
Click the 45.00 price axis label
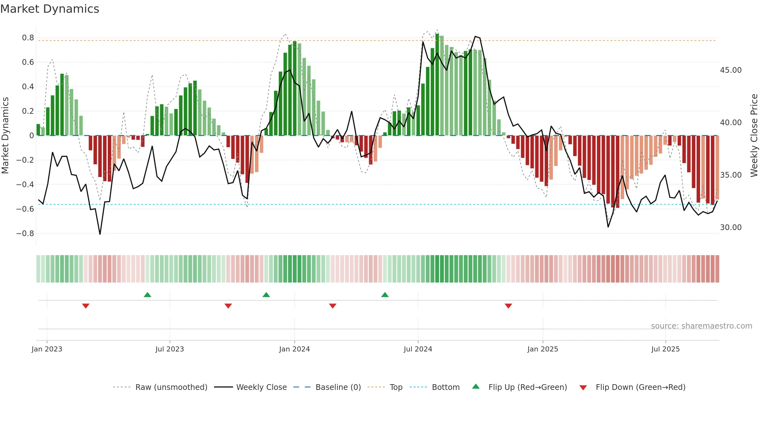[x=731, y=70]
